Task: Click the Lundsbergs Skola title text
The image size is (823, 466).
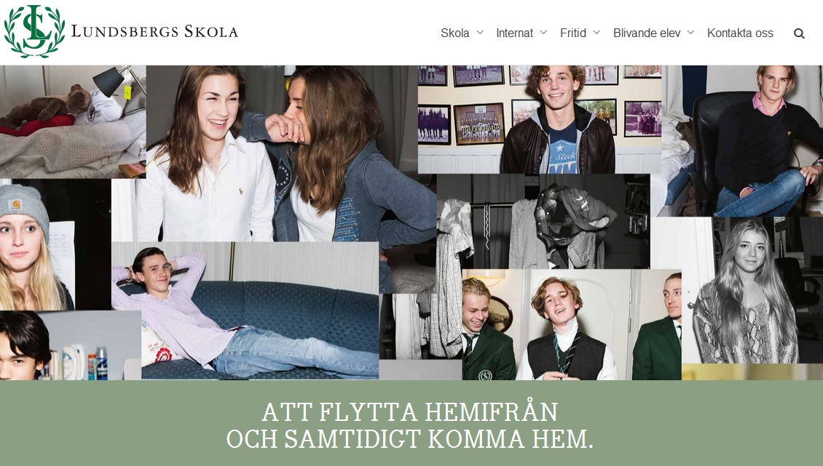Action: pos(154,31)
